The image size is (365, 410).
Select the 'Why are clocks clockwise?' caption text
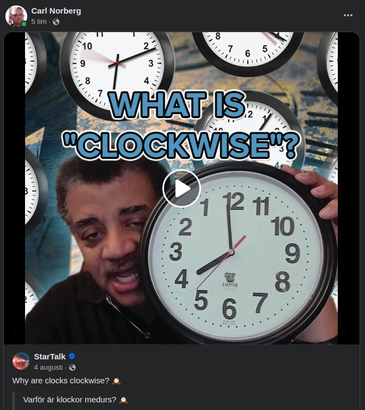(60, 381)
